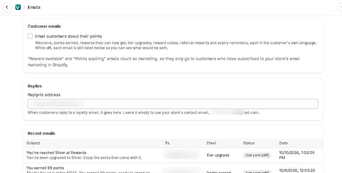The image size is (342, 173).
Task: Select the Recent emails heading
Action: (x=41, y=133)
